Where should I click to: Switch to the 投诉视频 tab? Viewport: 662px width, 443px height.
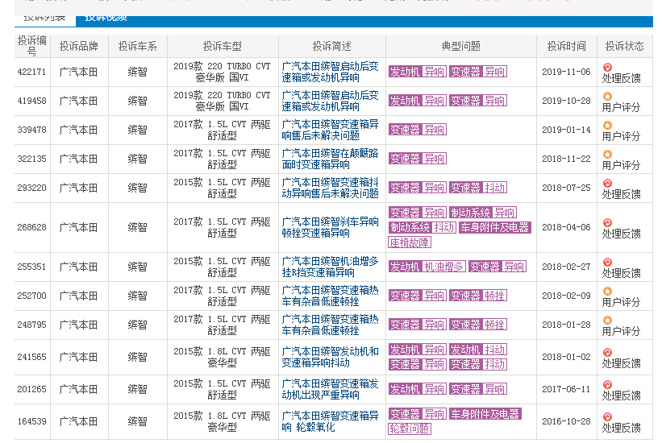pyautogui.click(x=106, y=19)
